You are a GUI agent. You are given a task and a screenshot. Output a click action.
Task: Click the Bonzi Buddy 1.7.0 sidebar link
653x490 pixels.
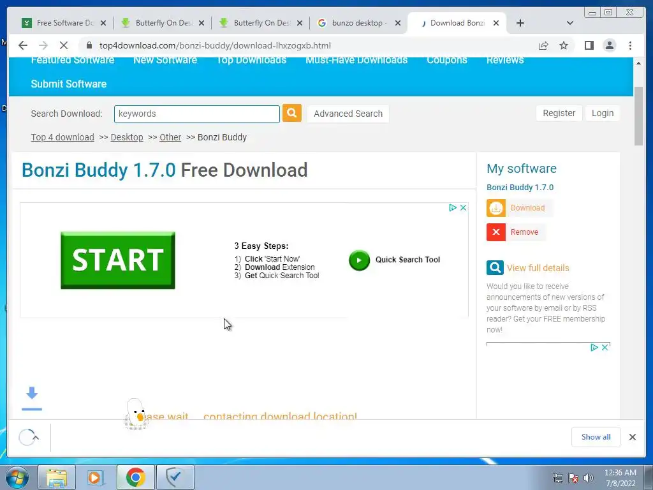click(x=520, y=187)
